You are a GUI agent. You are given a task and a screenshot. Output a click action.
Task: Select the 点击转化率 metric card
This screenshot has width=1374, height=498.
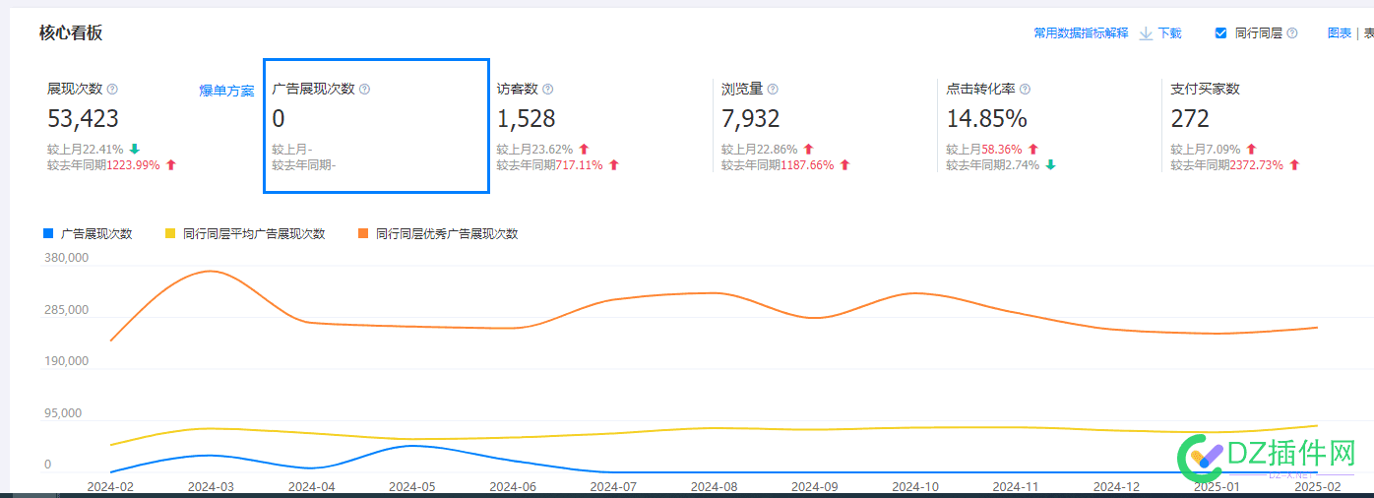(1049, 125)
